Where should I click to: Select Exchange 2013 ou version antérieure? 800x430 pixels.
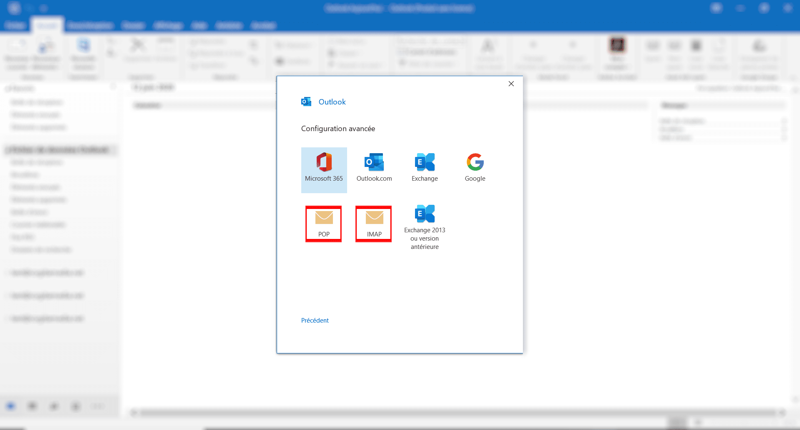click(425, 227)
